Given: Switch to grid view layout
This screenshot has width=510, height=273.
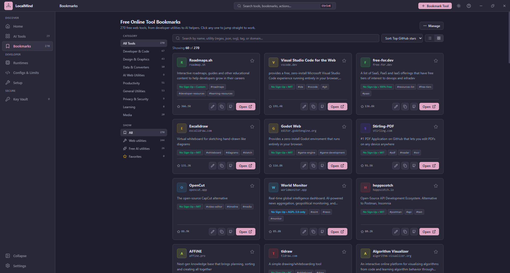Looking at the screenshot, I should (439, 38).
